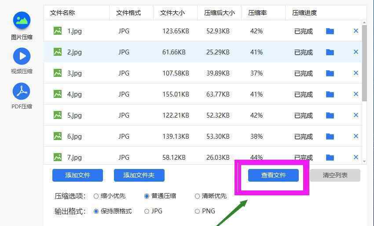This screenshot has width=374, height=226.
Task: Click the image thumbnail icon of 7.jpg
Action: coord(58,157)
